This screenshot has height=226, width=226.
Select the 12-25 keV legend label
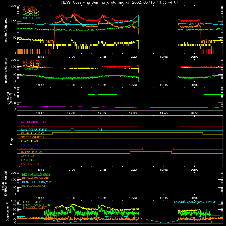point(31,12)
